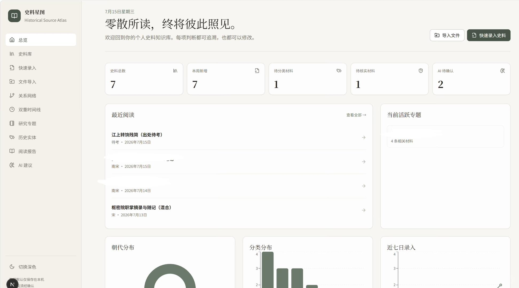This screenshot has width=519, height=288.
Task: Click the 双重时间线 clock icon
Action: click(12, 109)
